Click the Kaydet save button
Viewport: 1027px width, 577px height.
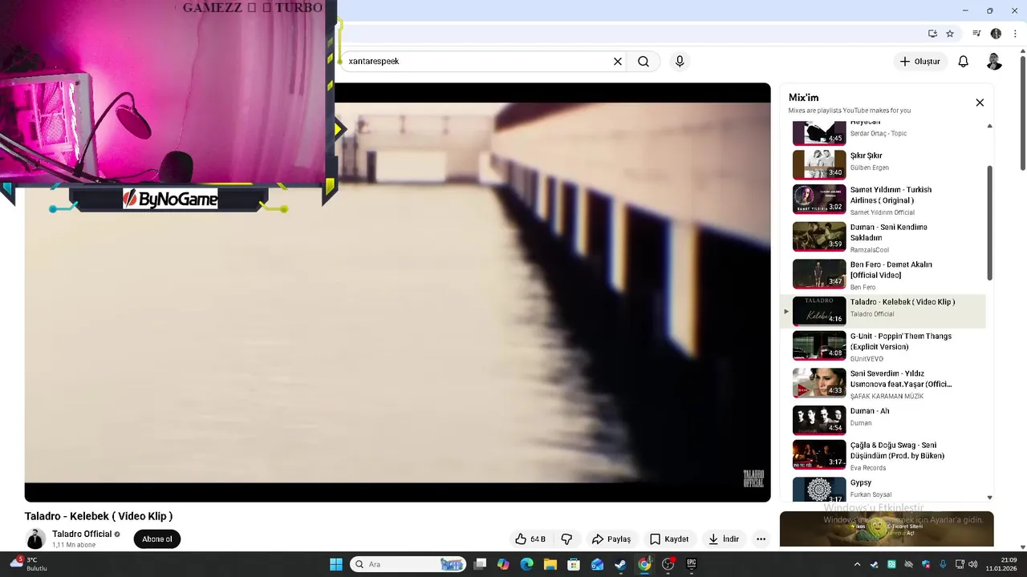(x=669, y=539)
